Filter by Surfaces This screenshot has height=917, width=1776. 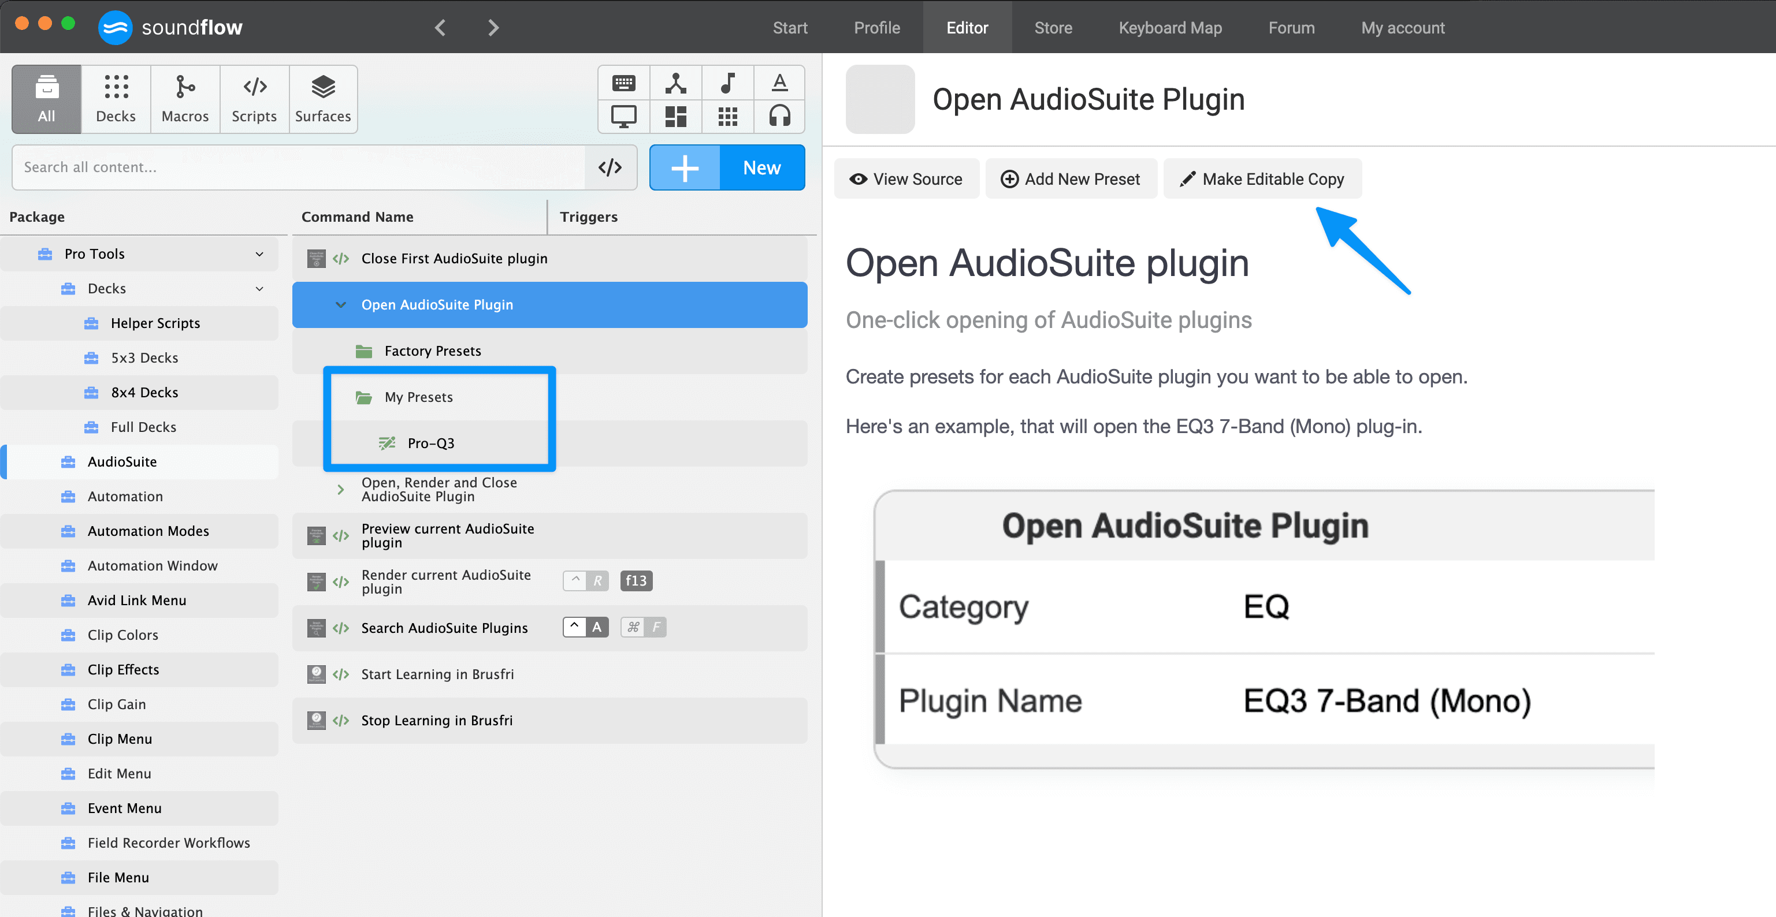point(322,99)
